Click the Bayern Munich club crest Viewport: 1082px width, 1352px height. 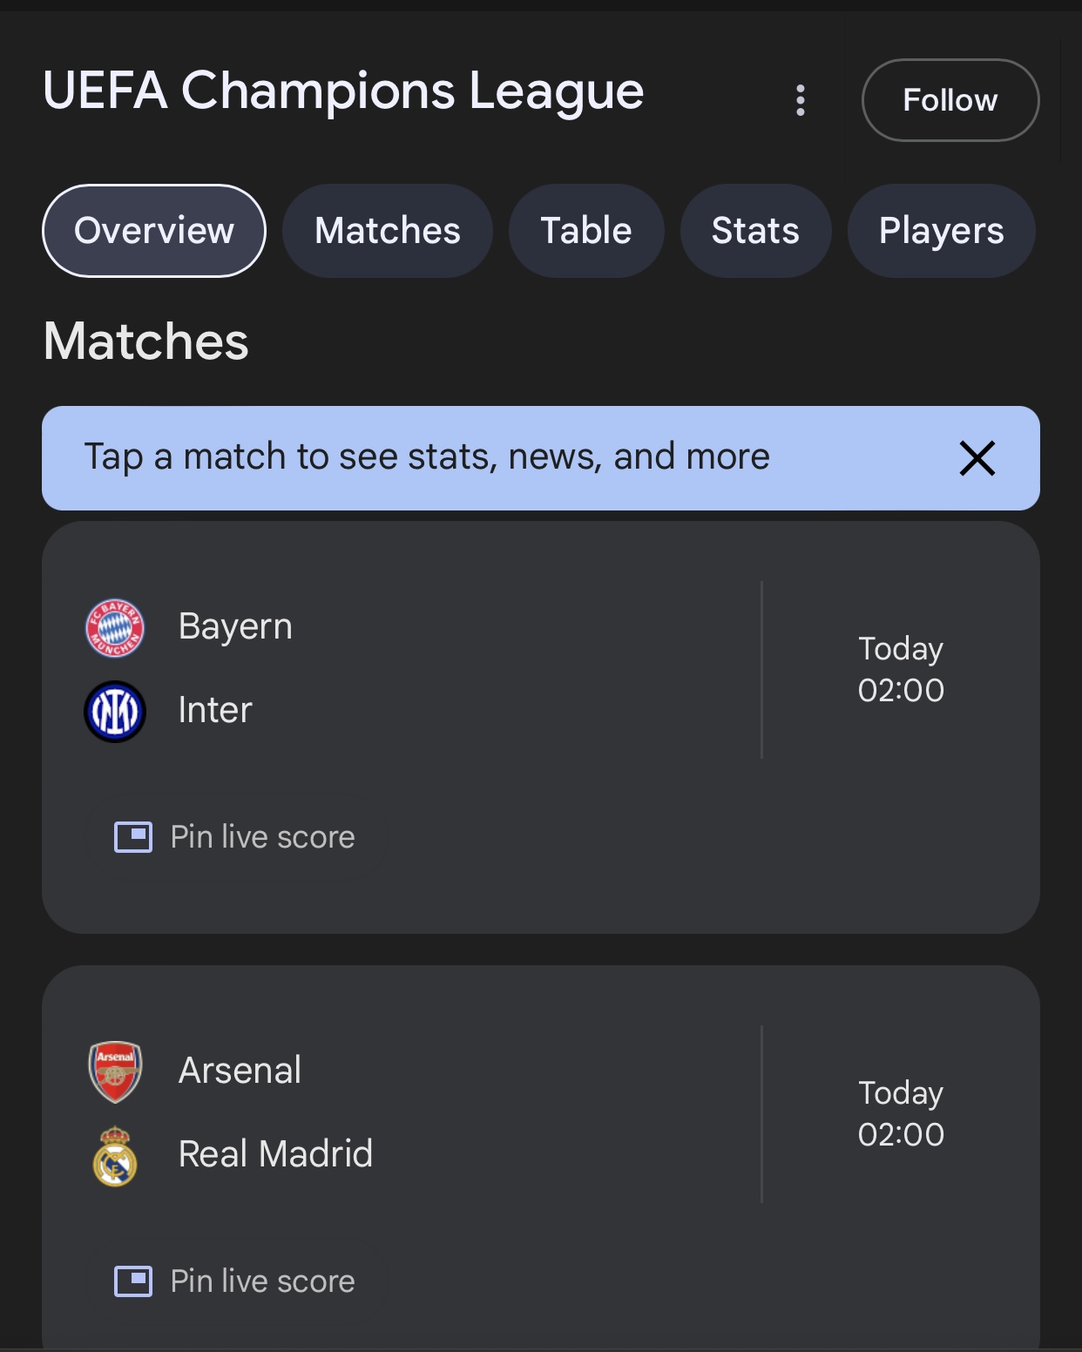click(115, 628)
